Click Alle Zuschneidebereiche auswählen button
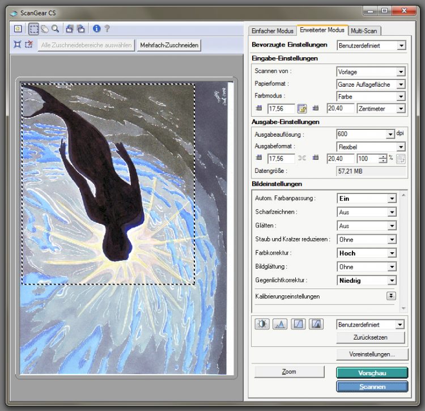The image size is (425, 411). [86, 45]
